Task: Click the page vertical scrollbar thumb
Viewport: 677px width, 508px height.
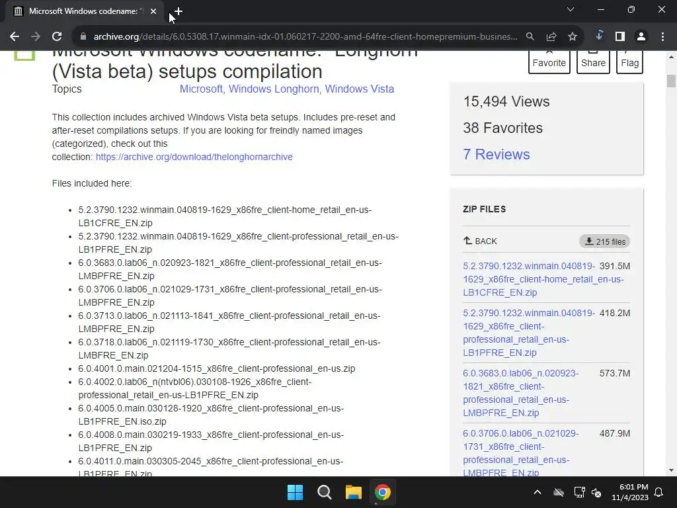Action: (670, 81)
